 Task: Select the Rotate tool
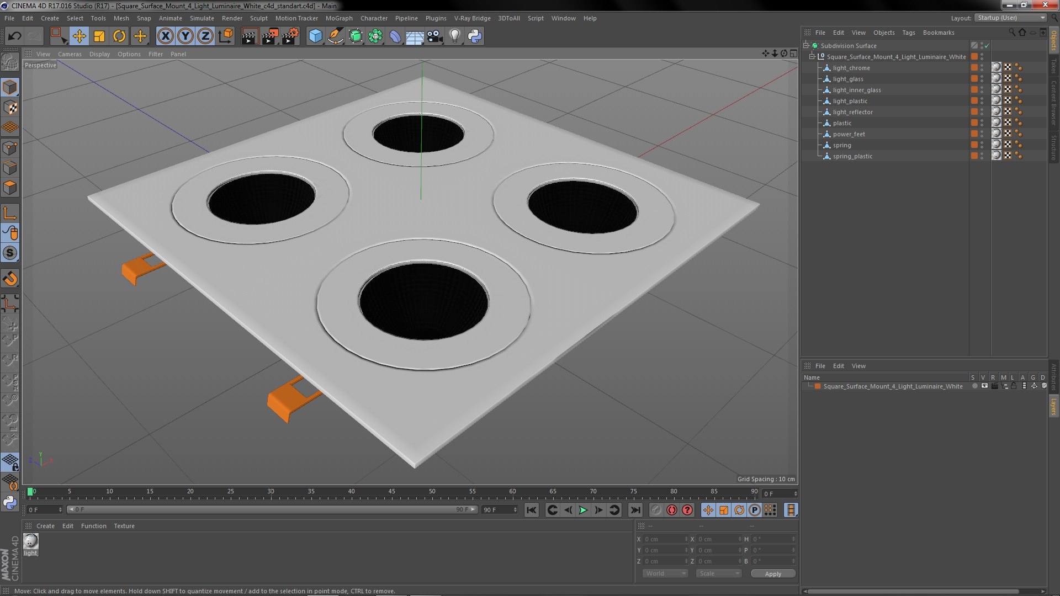[119, 36]
